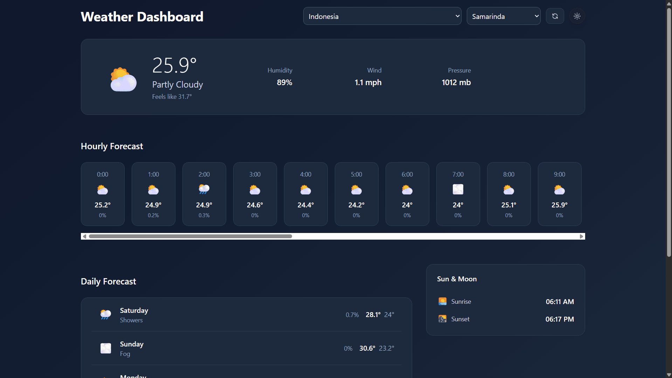This screenshot has width=672, height=378.
Task: Click the Sunrise icon
Action: coord(443,301)
